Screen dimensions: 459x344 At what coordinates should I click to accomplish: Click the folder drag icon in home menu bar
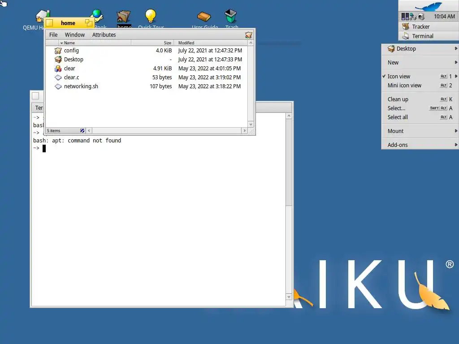248,35
